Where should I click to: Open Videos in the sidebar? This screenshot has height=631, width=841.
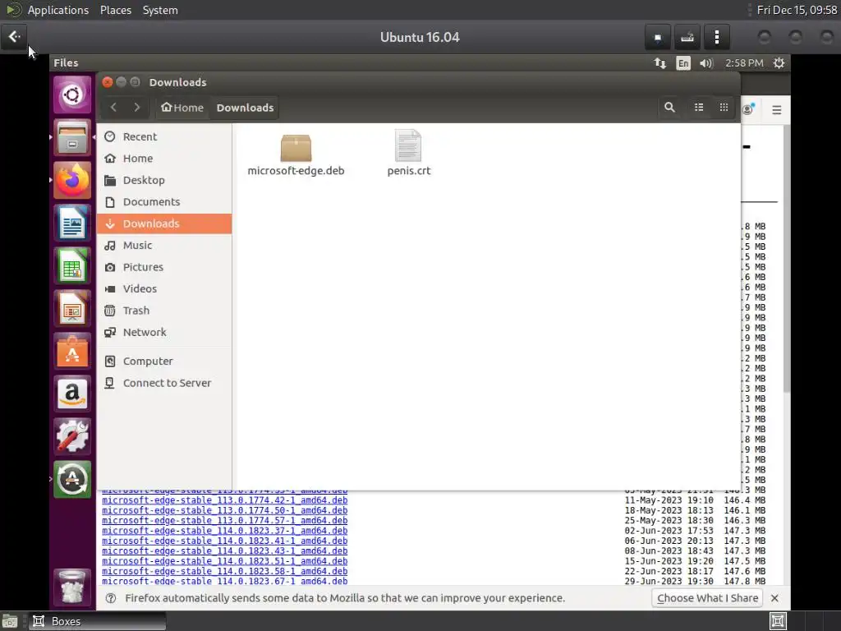point(164,288)
